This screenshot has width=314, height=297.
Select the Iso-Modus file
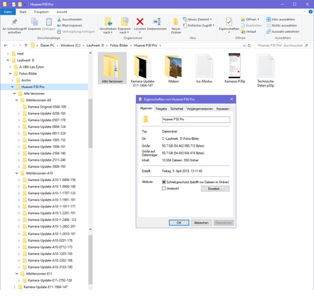point(204,68)
